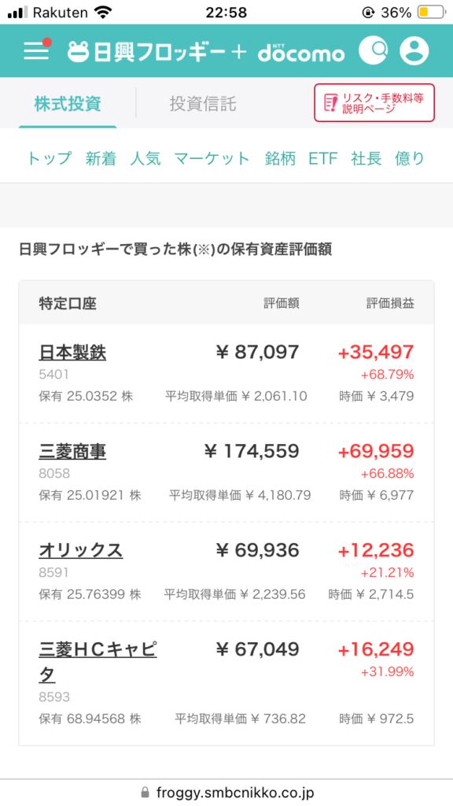The width and height of the screenshot is (453, 806).
Task: Tap the docomo logo
Action: 302,50
